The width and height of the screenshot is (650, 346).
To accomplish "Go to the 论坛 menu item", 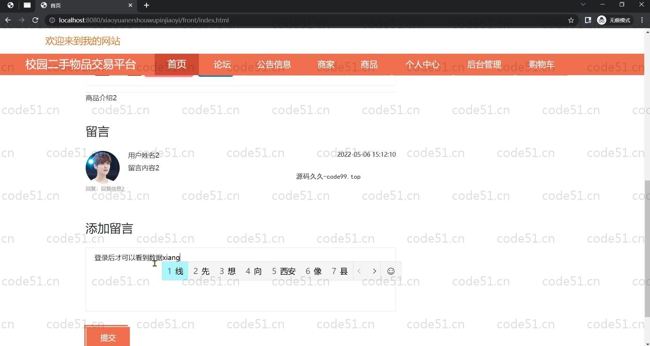I will (x=222, y=64).
